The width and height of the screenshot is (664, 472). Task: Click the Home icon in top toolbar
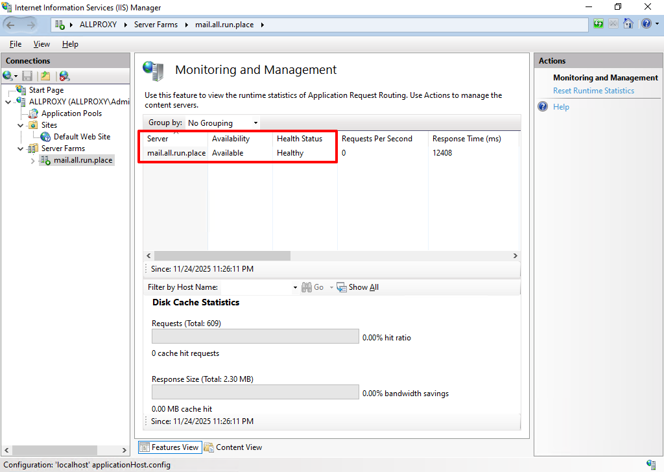(x=628, y=24)
